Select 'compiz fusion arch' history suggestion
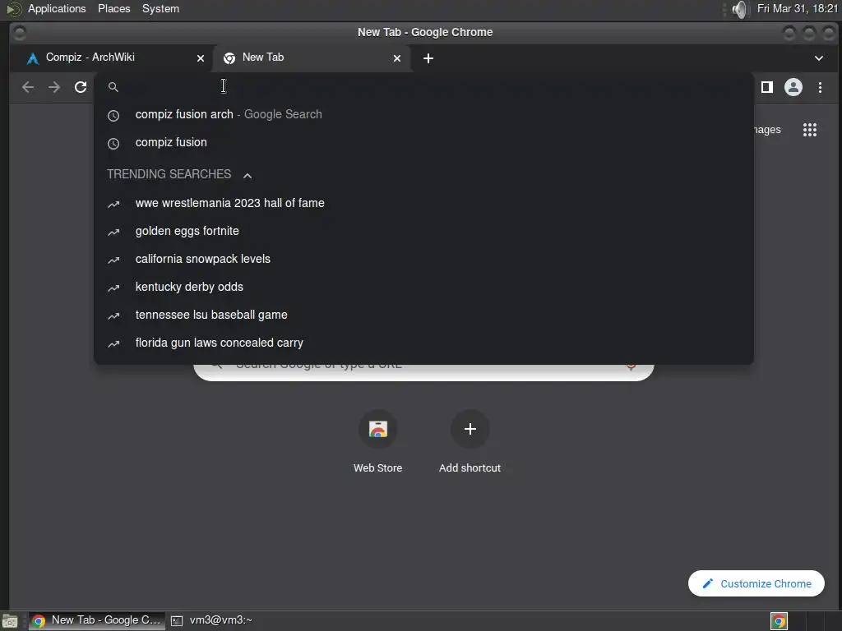This screenshot has width=842, height=631. click(x=423, y=114)
